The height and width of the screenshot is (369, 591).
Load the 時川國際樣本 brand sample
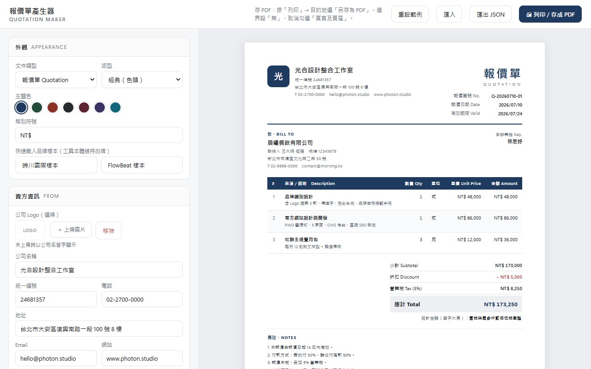[56, 165]
